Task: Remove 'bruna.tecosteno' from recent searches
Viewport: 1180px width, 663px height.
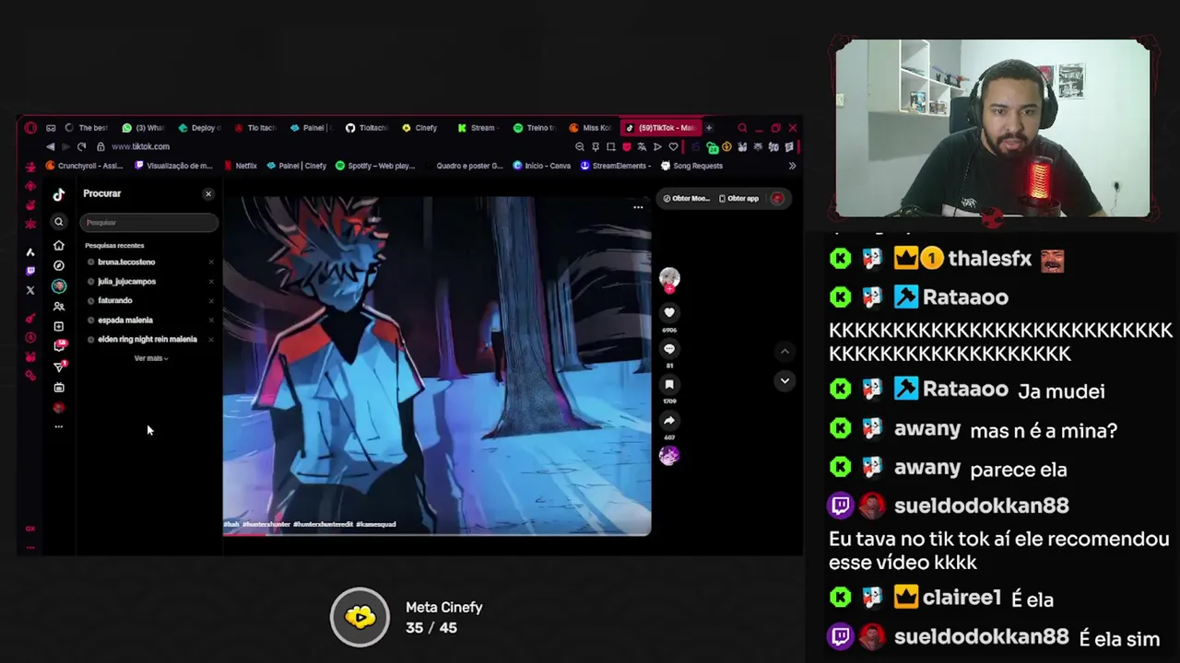Action: coord(210,262)
